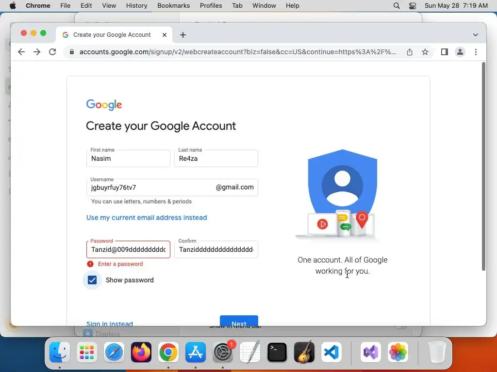497x372 pixels.
Task: Click the blue Next button
Action: 239,321
